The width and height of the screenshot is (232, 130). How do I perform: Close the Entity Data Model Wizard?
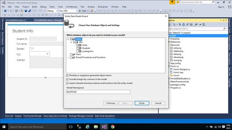point(166,16)
